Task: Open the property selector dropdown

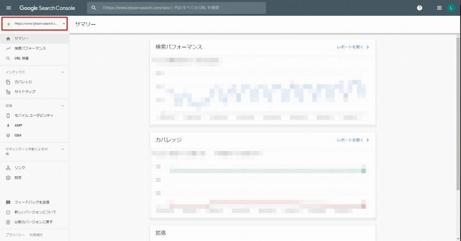Action: click(35, 24)
